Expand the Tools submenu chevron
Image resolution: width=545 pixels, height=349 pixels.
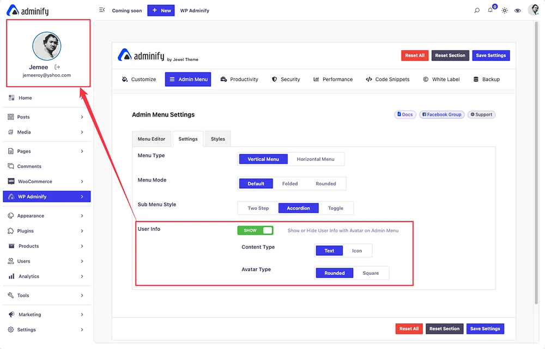click(82, 296)
